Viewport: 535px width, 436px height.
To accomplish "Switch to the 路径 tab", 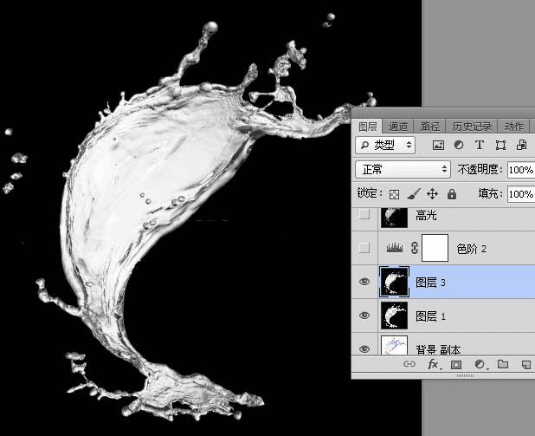I will tap(429, 127).
